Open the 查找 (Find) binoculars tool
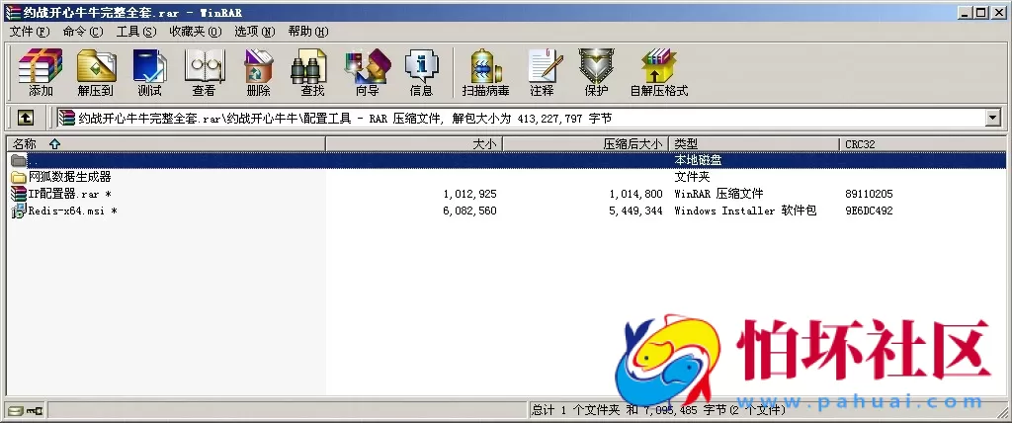Screen dimensions: 1012x423 311,66
